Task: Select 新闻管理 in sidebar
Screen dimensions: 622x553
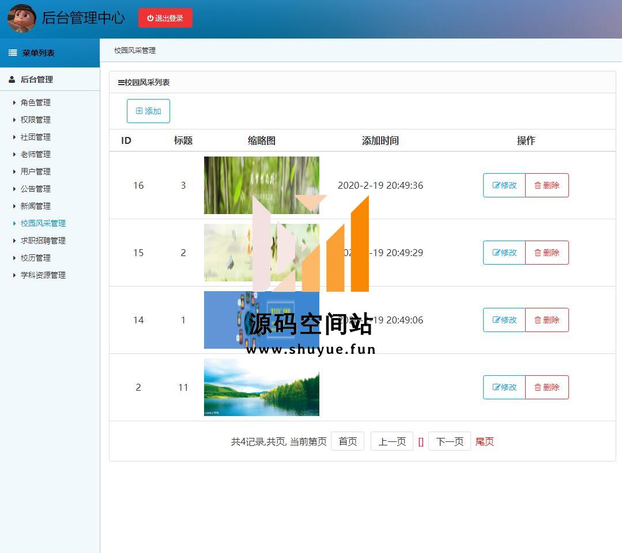Action: pos(36,206)
